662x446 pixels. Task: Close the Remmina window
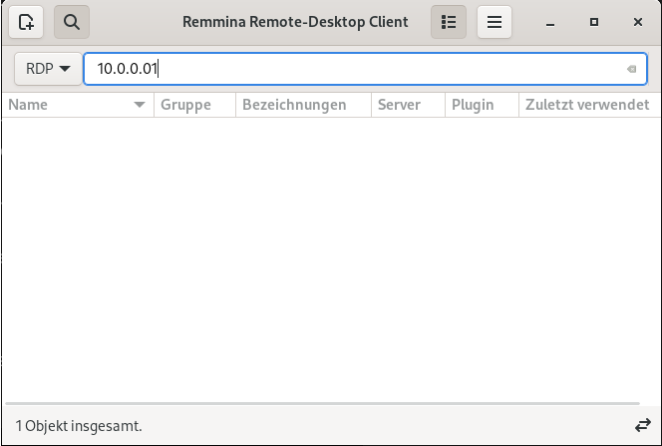(637, 22)
